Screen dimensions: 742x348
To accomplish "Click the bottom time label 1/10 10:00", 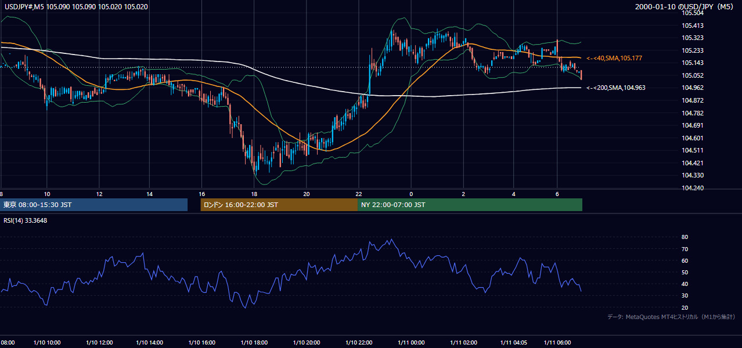I will (47, 342).
